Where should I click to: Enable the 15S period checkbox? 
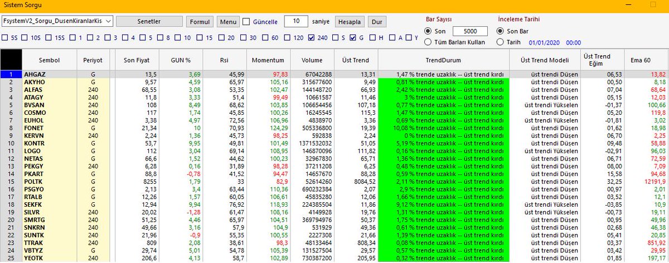tap(50, 38)
